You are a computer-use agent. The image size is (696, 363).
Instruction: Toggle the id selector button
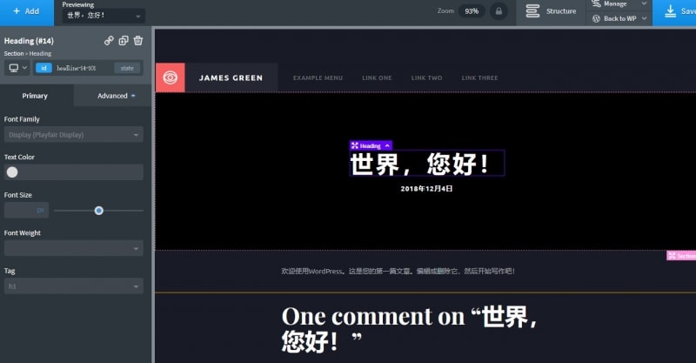pos(43,68)
